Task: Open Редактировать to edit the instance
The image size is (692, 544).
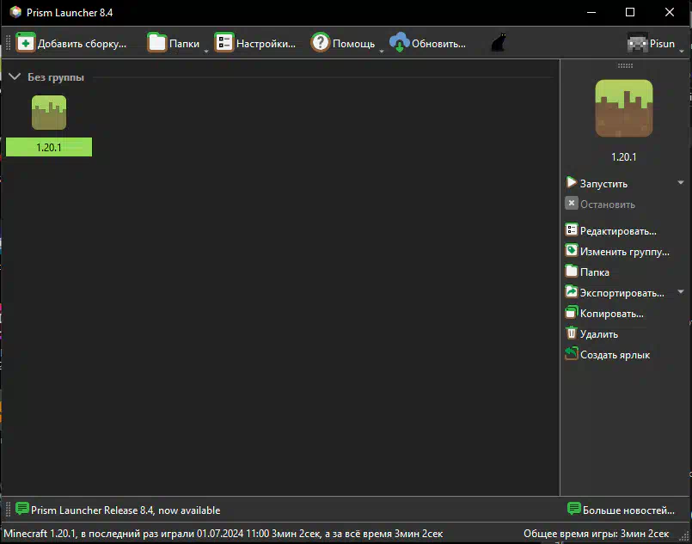Action: pos(611,230)
